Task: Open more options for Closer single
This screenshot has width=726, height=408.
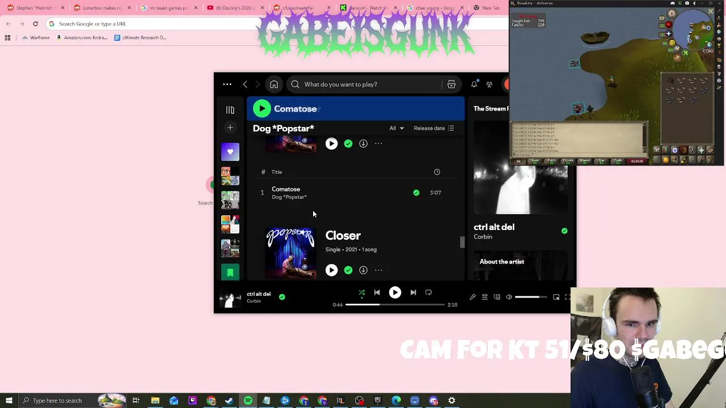Action: click(378, 270)
